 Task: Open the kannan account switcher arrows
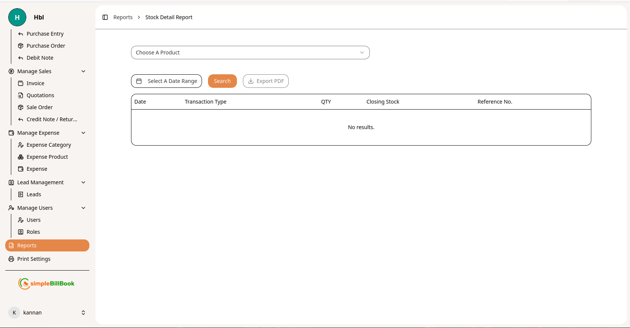coord(83,313)
